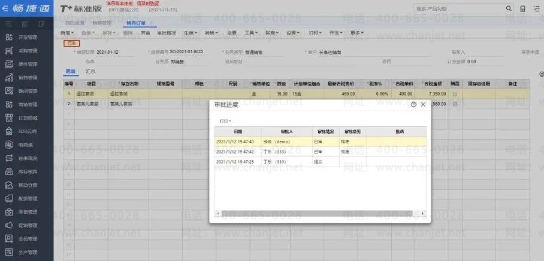This screenshot has height=261, width=544.
Task: Expand the 打印 dropdown in main toolbar
Action: (315, 33)
